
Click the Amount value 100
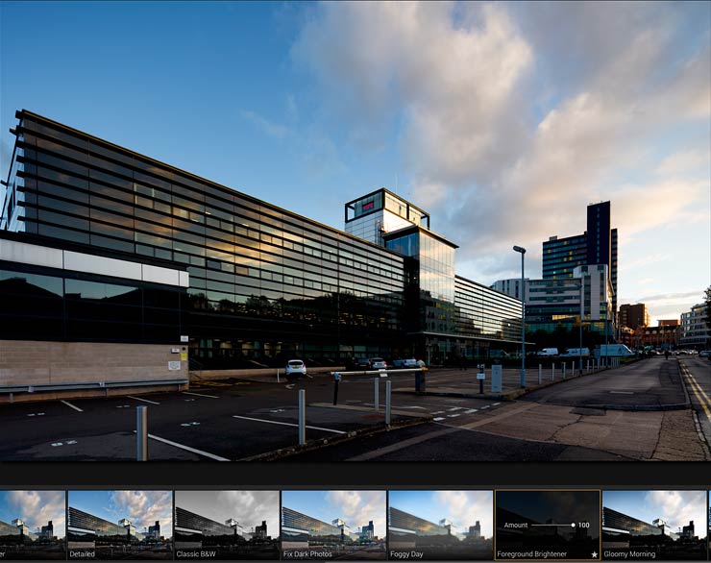pyautogui.click(x=583, y=525)
